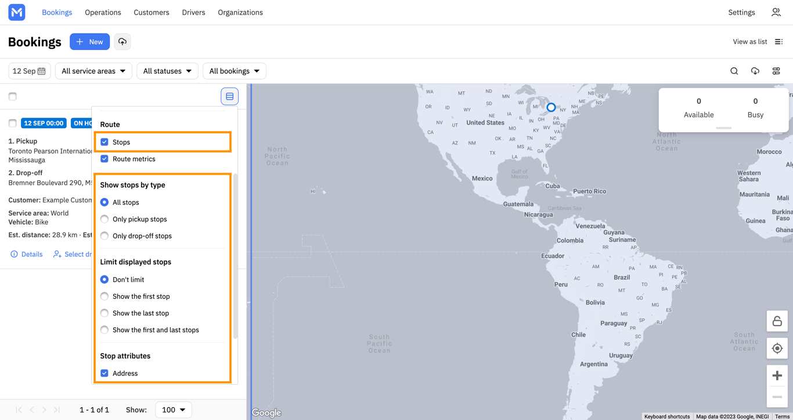Go to next page arrow
Viewport: 793px width, 420px height.
tap(44, 410)
